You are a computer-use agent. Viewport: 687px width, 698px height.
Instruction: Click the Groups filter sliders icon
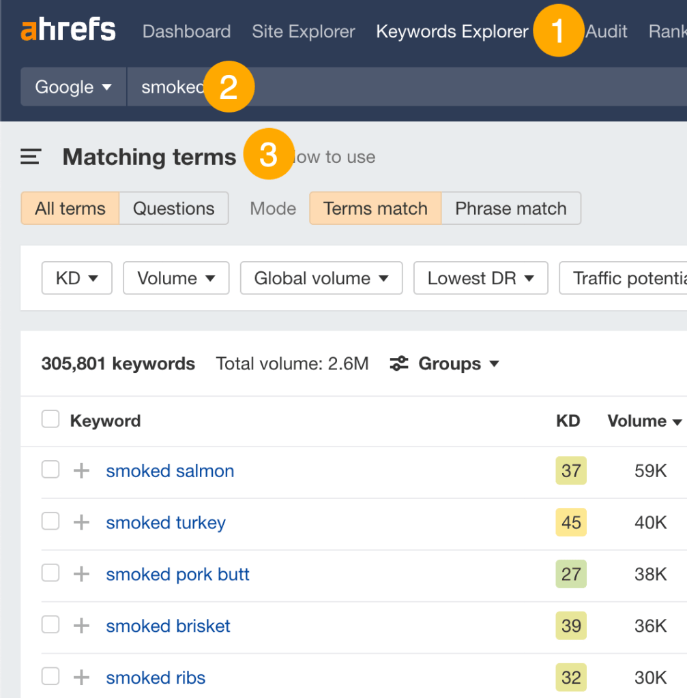(398, 363)
